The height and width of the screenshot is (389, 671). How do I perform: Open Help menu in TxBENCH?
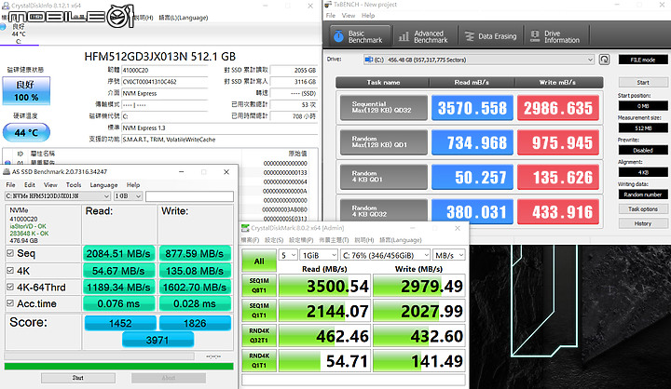click(x=368, y=16)
